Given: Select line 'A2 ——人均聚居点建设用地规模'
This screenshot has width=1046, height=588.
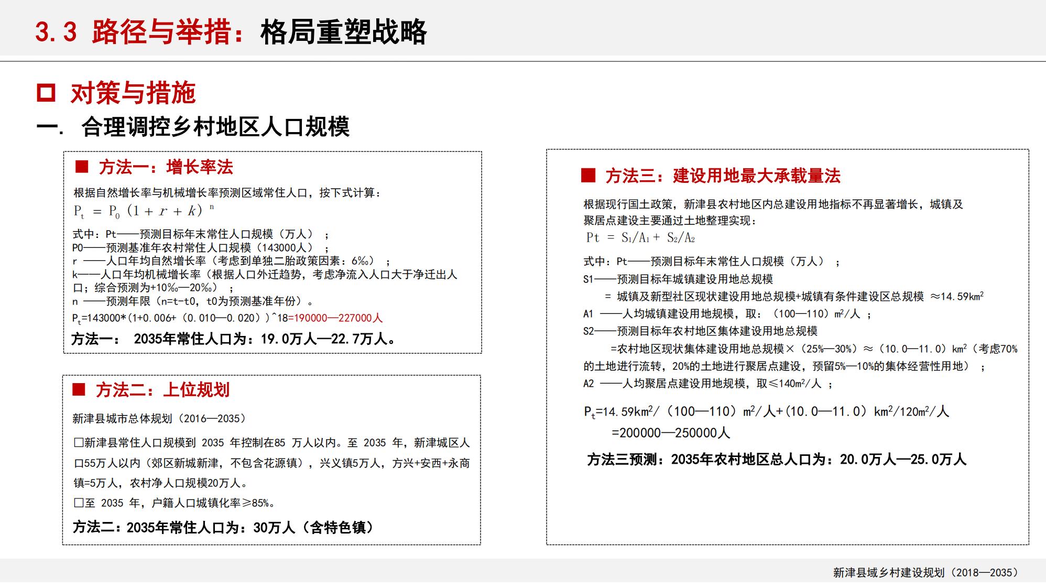Looking at the screenshot, I should pyautogui.click(x=708, y=384).
